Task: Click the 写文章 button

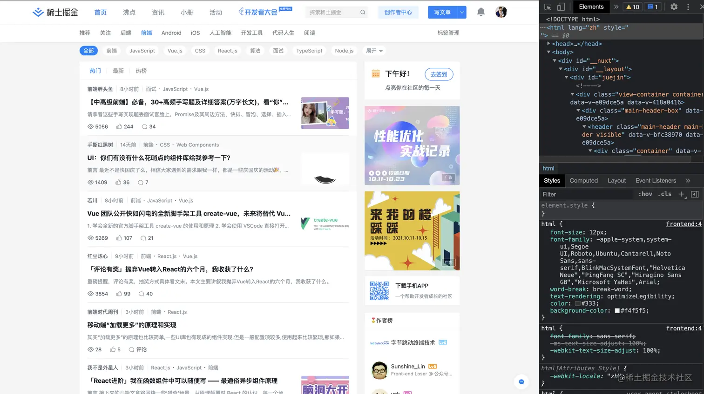Action: click(x=442, y=12)
